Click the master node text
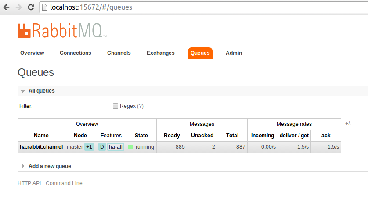The width and height of the screenshot is (368, 214). pyautogui.click(x=75, y=147)
